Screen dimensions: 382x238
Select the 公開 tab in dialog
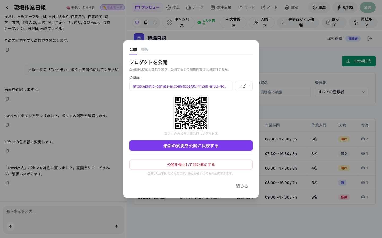pos(133,49)
